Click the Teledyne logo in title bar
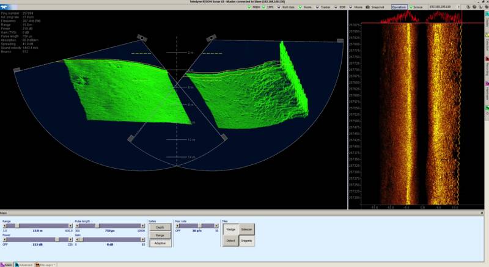489x267 pixels. (x=5, y=7)
